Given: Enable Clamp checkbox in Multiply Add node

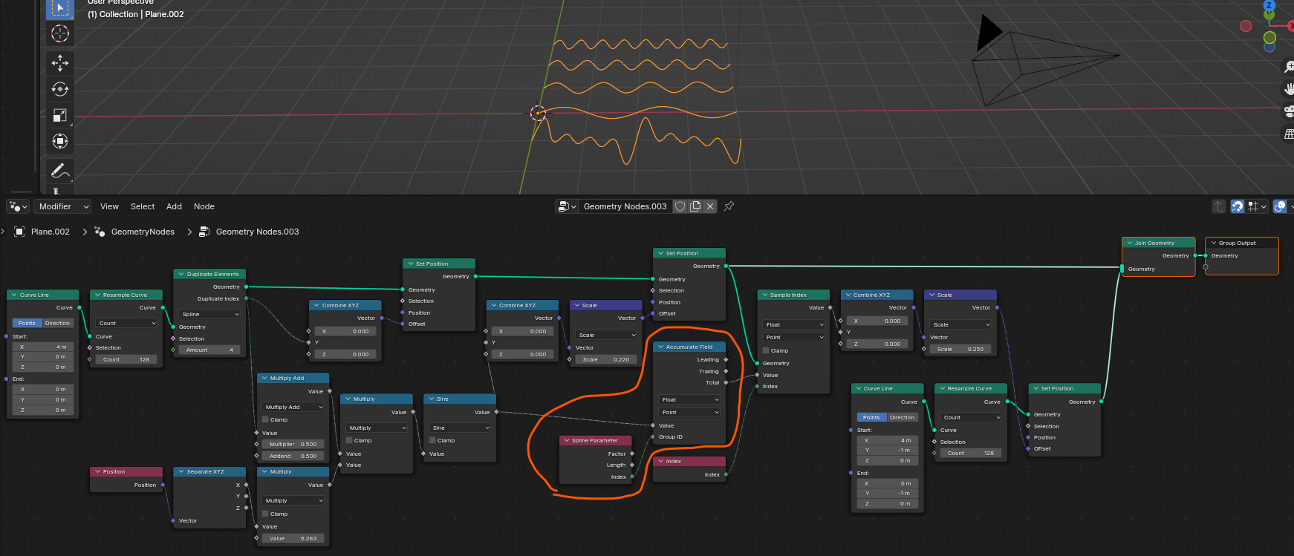Looking at the screenshot, I should pyautogui.click(x=265, y=419).
